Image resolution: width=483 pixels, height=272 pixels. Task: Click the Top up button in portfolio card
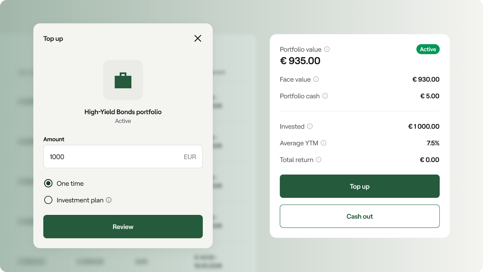coord(360,186)
